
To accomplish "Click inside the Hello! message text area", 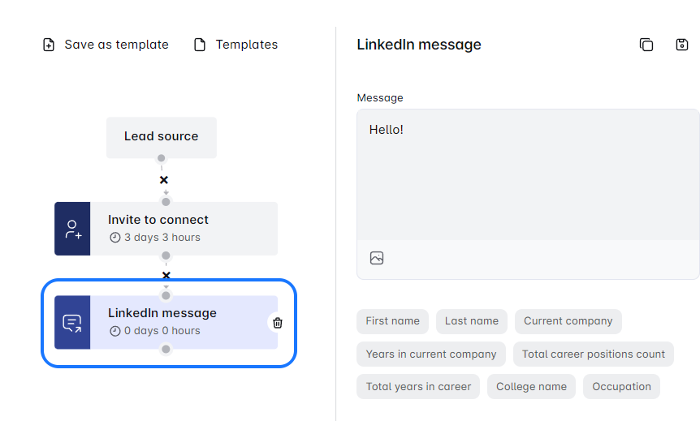I will click(528, 174).
